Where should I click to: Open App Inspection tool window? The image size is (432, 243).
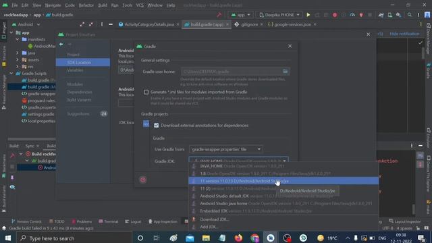163,221
